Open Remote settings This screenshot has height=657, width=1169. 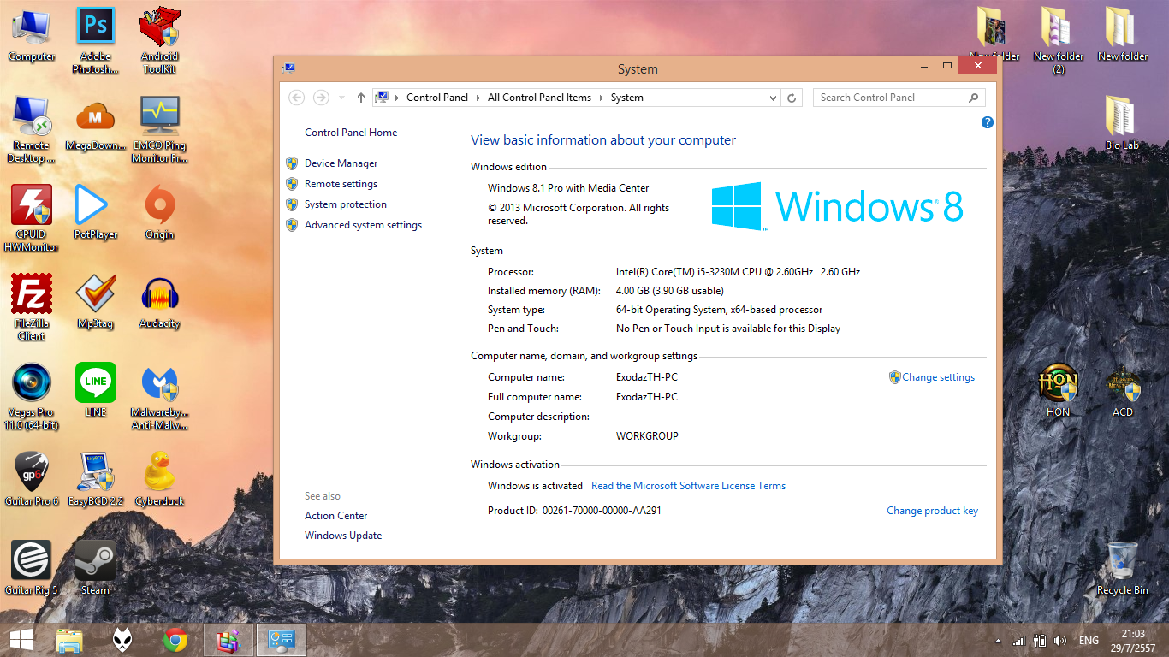[341, 184]
